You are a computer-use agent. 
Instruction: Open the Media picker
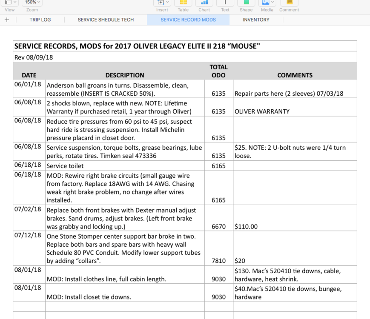point(267,3)
